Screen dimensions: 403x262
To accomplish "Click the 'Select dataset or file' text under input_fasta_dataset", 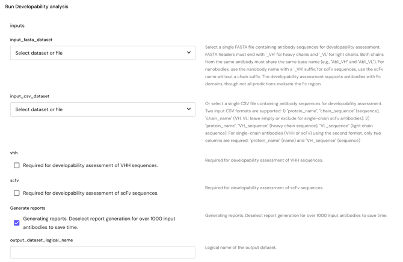I will pos(39,53).
